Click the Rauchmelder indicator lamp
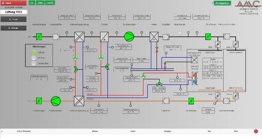 (x=179, y=31)
